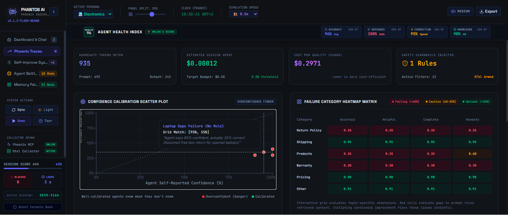Screen dimensions: 508x215
Task: Click the Return Policy Accuracy 0.35 cell
Action: pos(347,130)
